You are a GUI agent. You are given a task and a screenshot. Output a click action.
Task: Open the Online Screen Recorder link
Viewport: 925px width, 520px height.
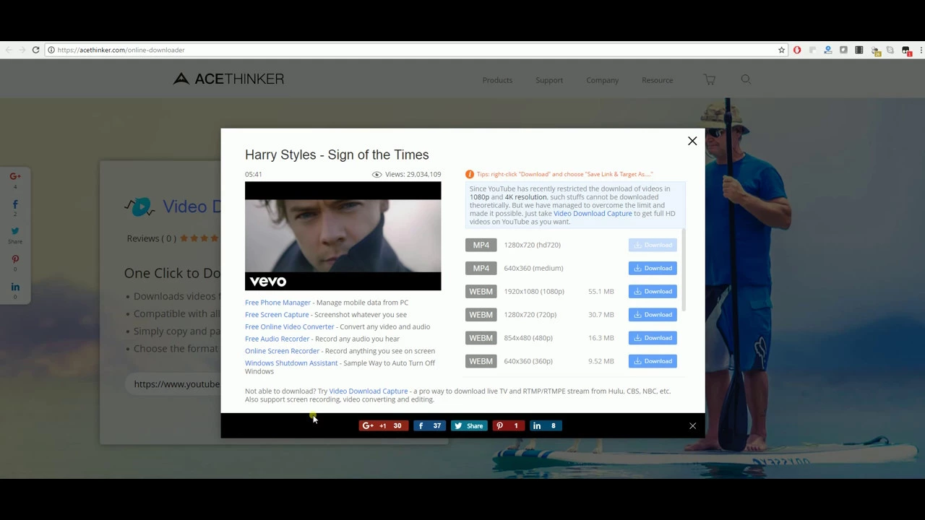click(x=282, y=351)
